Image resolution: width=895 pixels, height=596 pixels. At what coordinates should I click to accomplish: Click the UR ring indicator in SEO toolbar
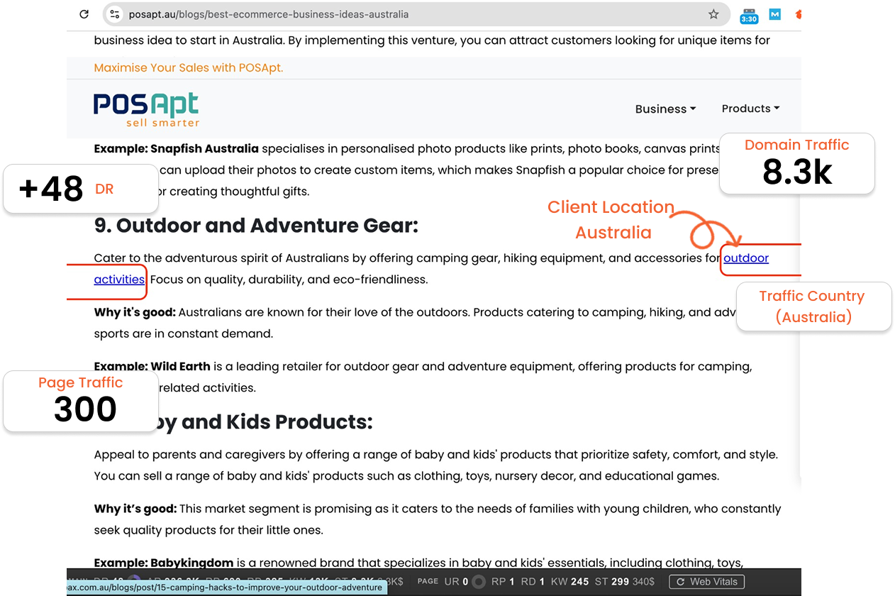(479, 582)
